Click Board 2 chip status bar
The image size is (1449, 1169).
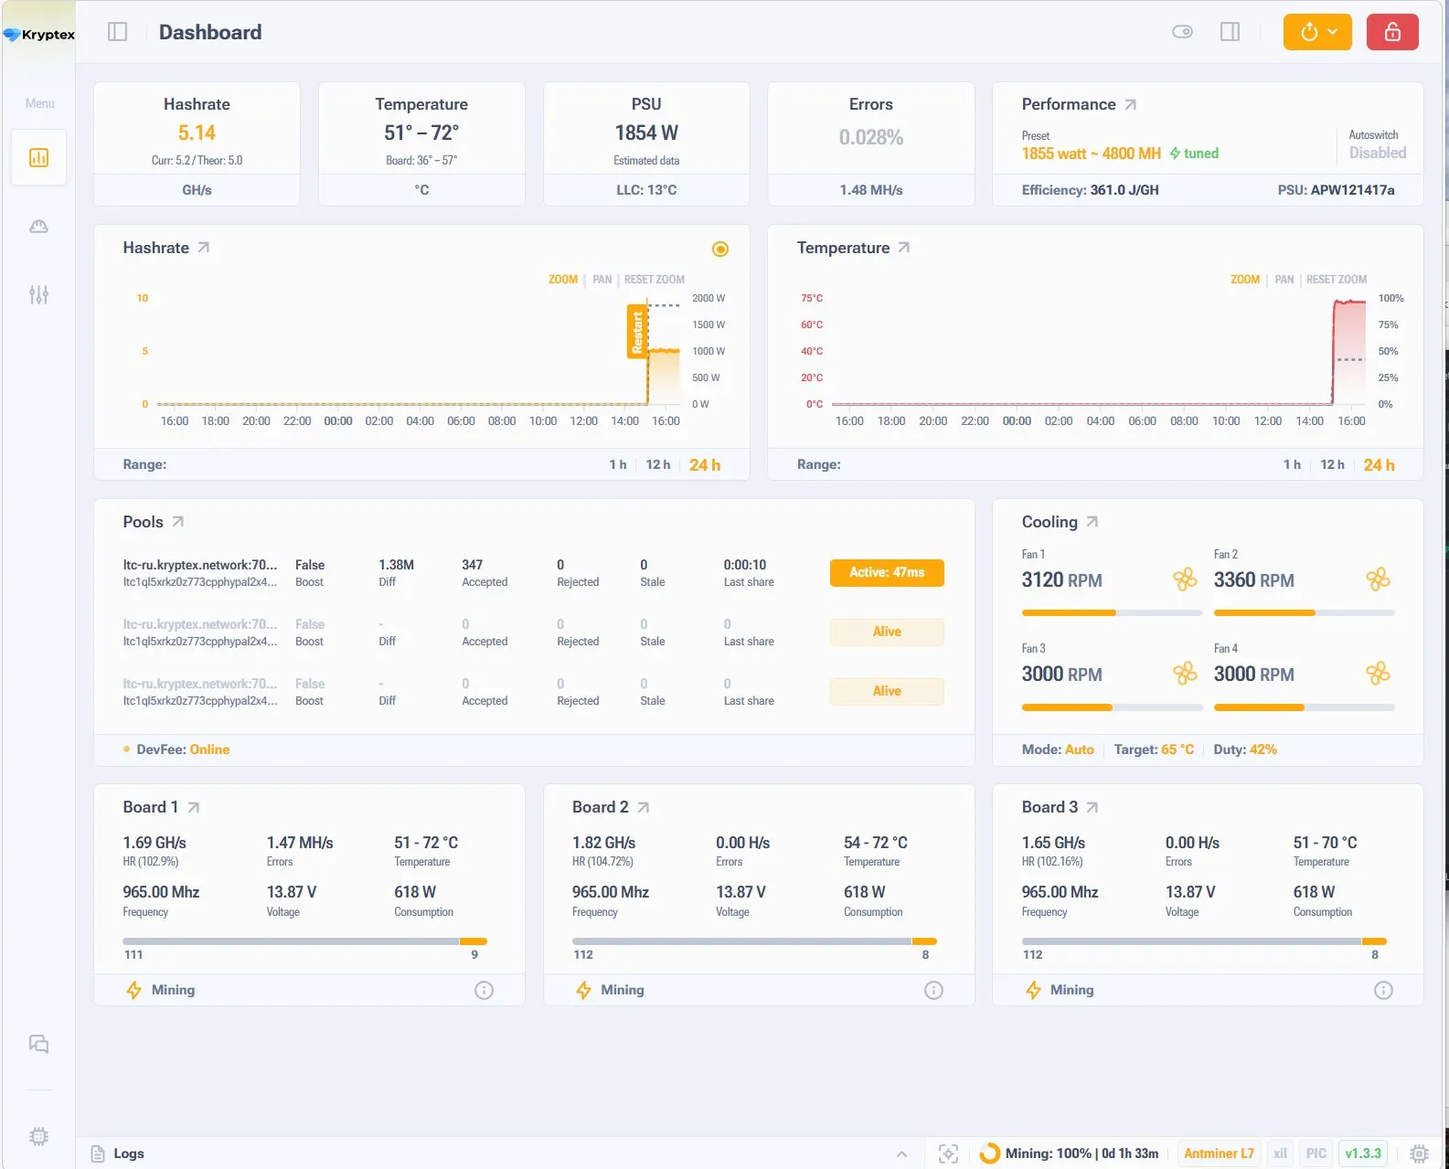click(x=754, y=941)
